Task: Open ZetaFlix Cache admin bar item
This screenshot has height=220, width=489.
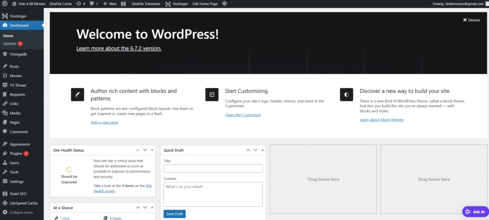Action: coord(61,4)
